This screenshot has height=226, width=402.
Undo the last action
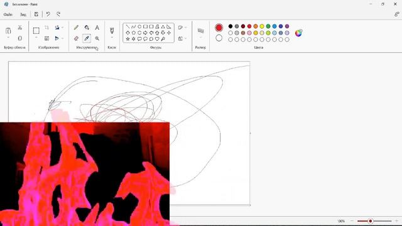pos(48,14)
